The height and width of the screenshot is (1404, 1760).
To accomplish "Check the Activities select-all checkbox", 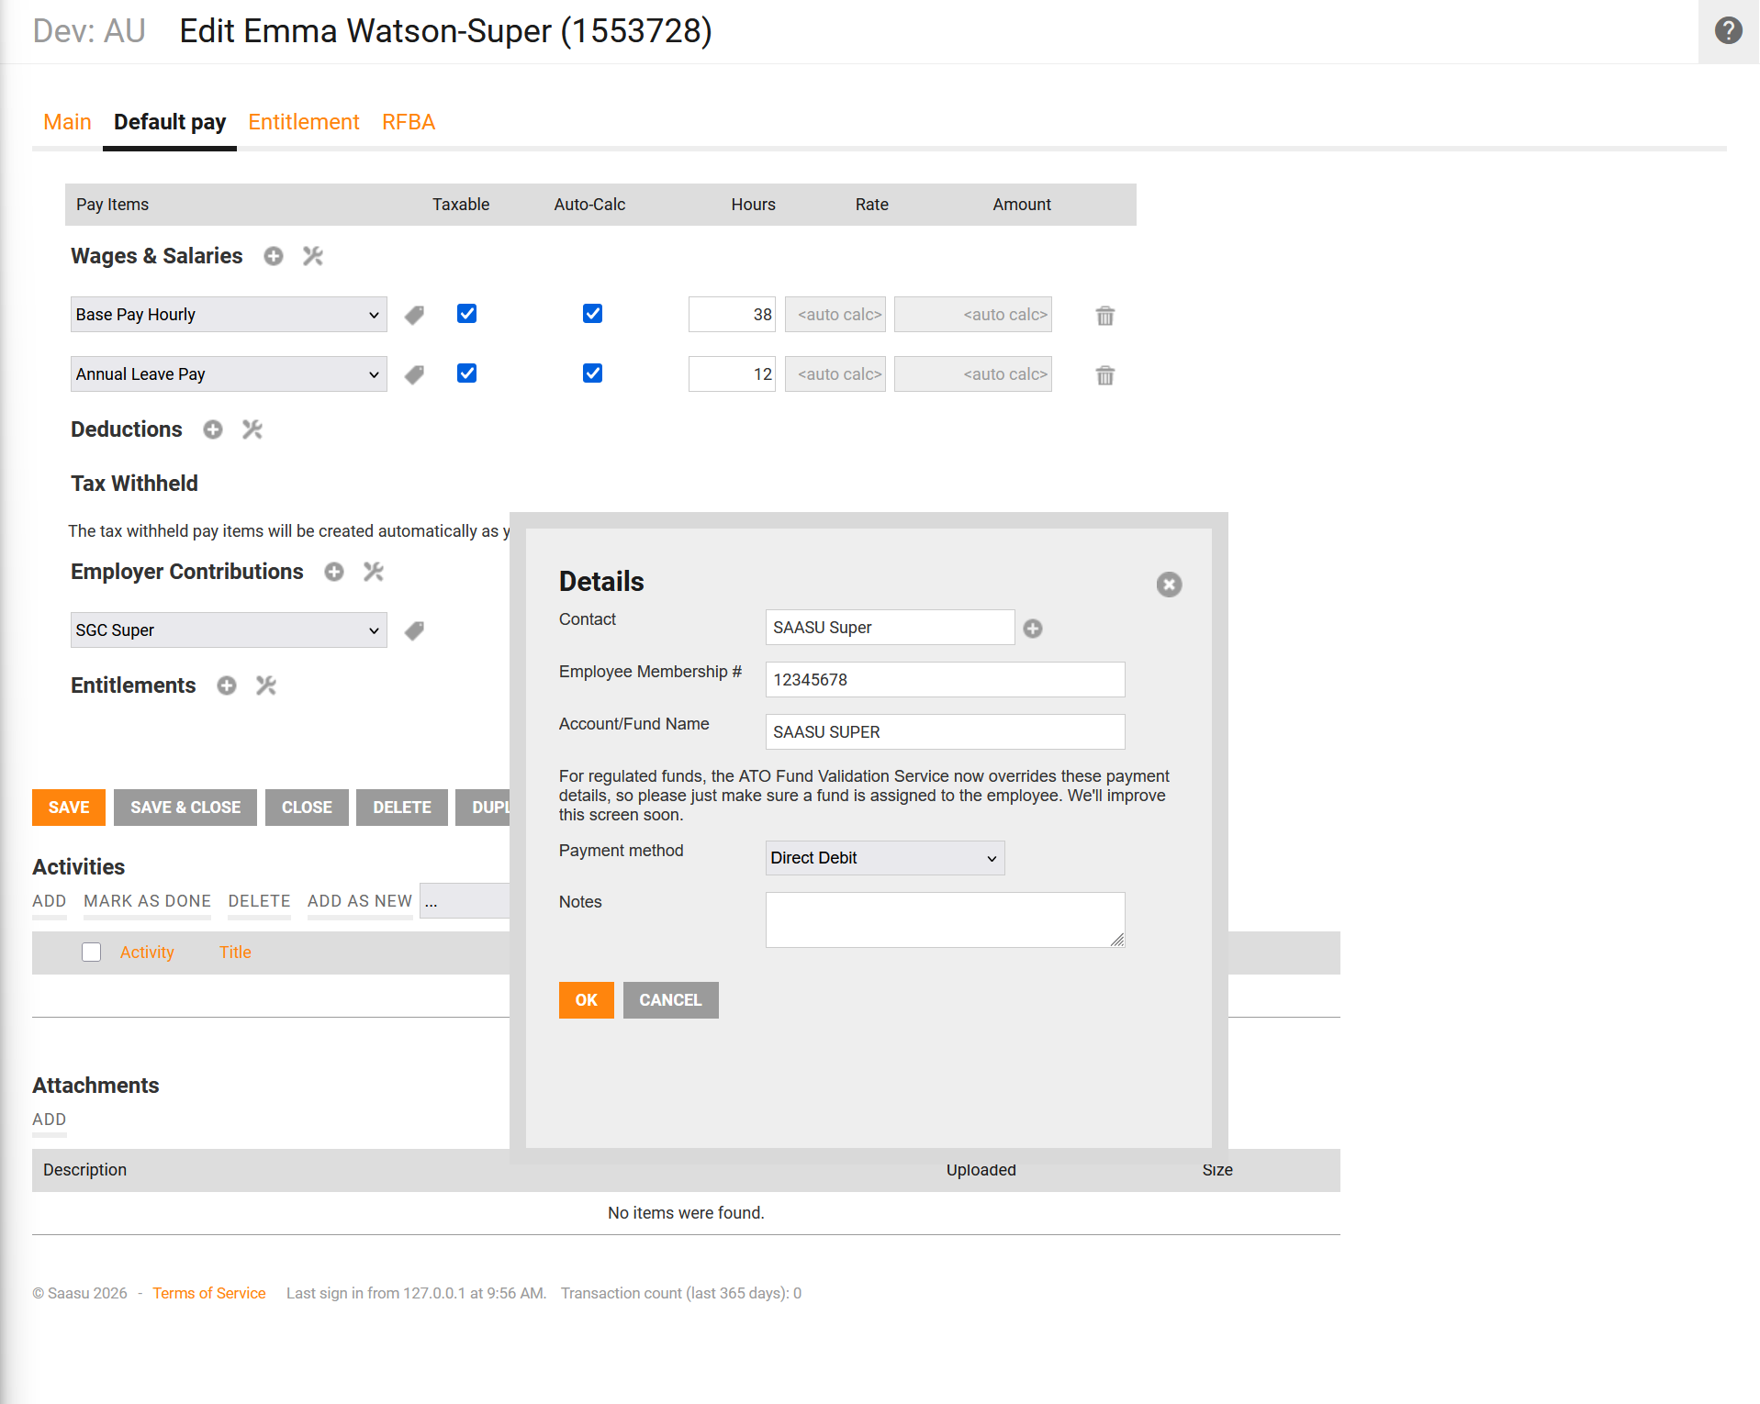I will coord(91,953).
